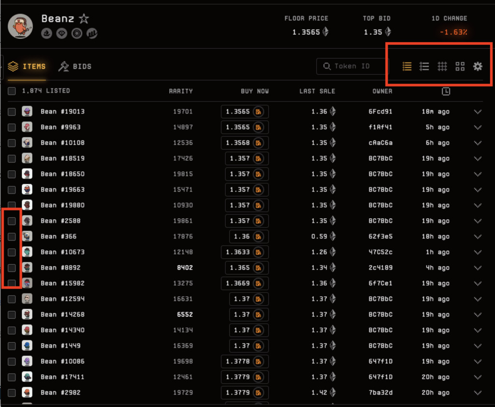
Task: Expand row details for Bean #19013
Action: (x=478, y=112)
